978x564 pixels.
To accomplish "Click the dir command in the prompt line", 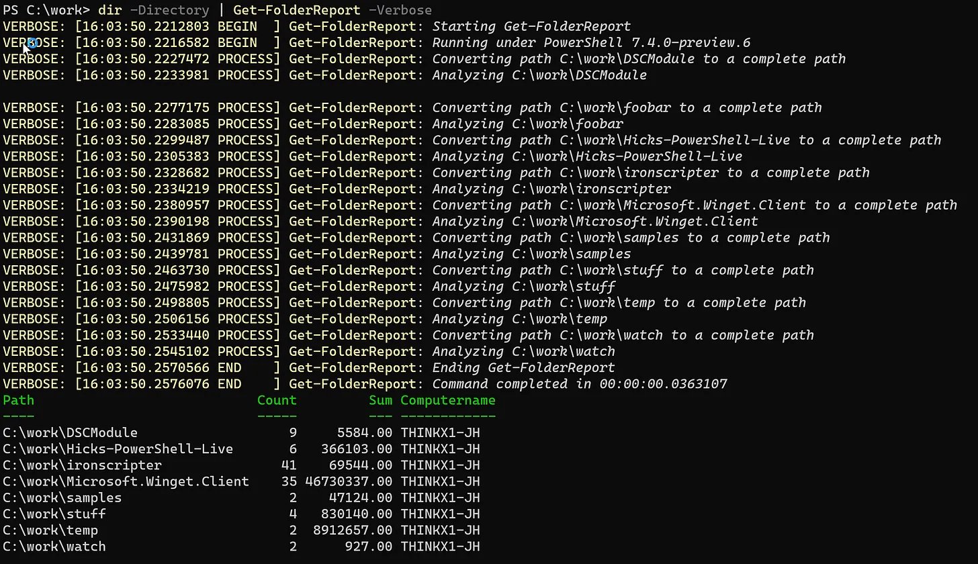I will click(x=109, y=10).
